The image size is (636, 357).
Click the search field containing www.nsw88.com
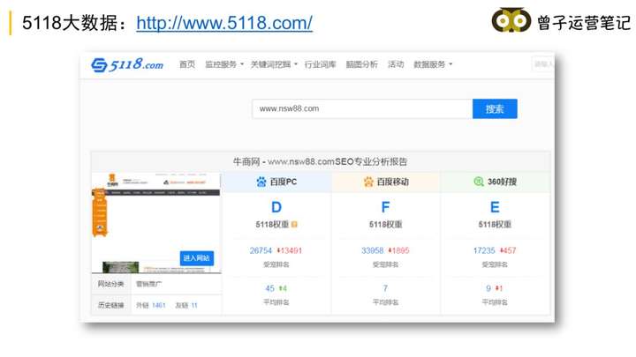(362, 109)
